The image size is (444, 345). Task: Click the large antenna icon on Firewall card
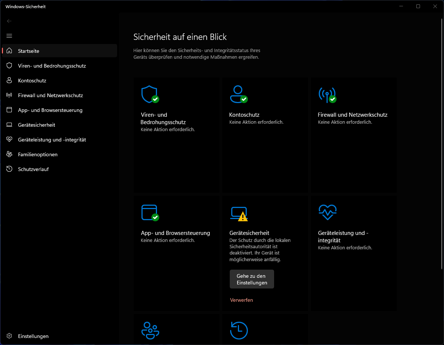(327, 95)
